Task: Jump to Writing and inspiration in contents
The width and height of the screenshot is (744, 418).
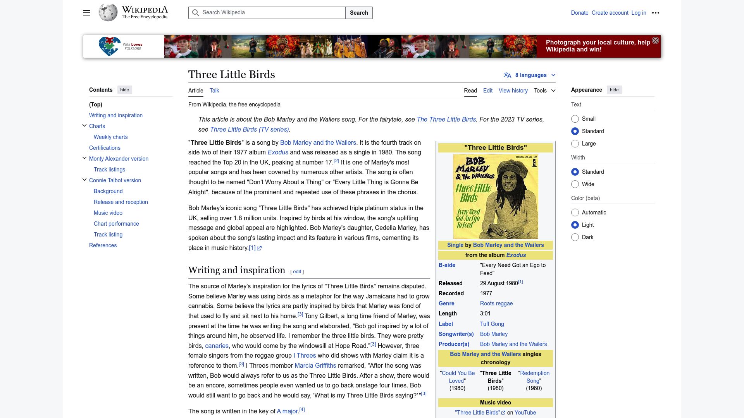Action: [x=116, y=115]
